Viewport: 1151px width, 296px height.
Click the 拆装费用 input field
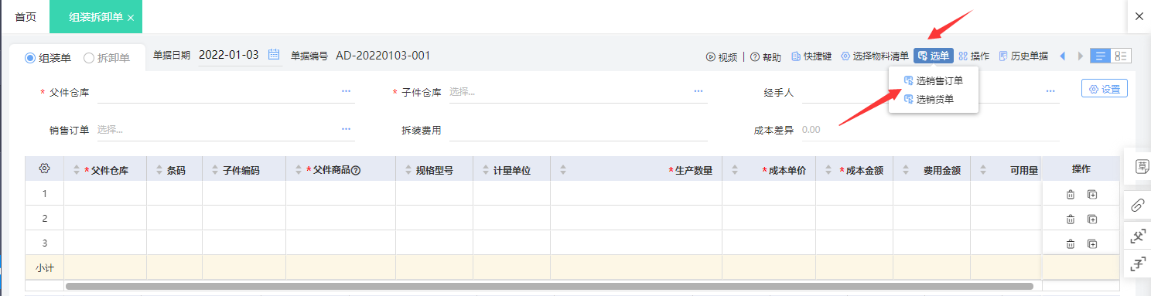[579, 130]
